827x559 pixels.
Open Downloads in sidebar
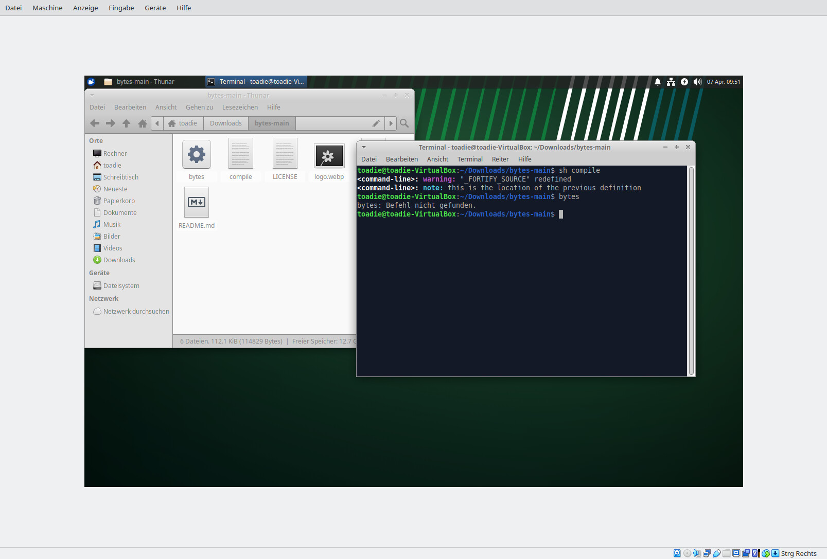(119, 260)
